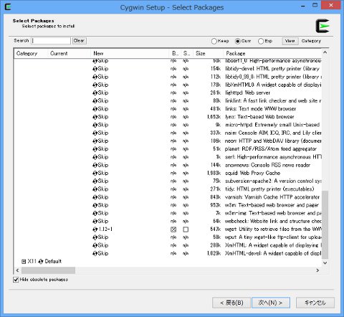This screenshot has width=344, height=317.
Task: Click the cycle icon for webcheck package
Action: pos(95,222)
